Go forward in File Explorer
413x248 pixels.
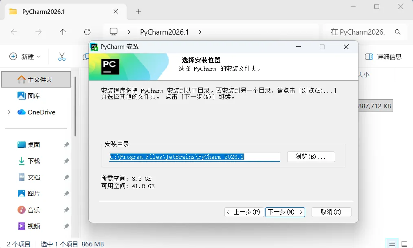(38, 32)
